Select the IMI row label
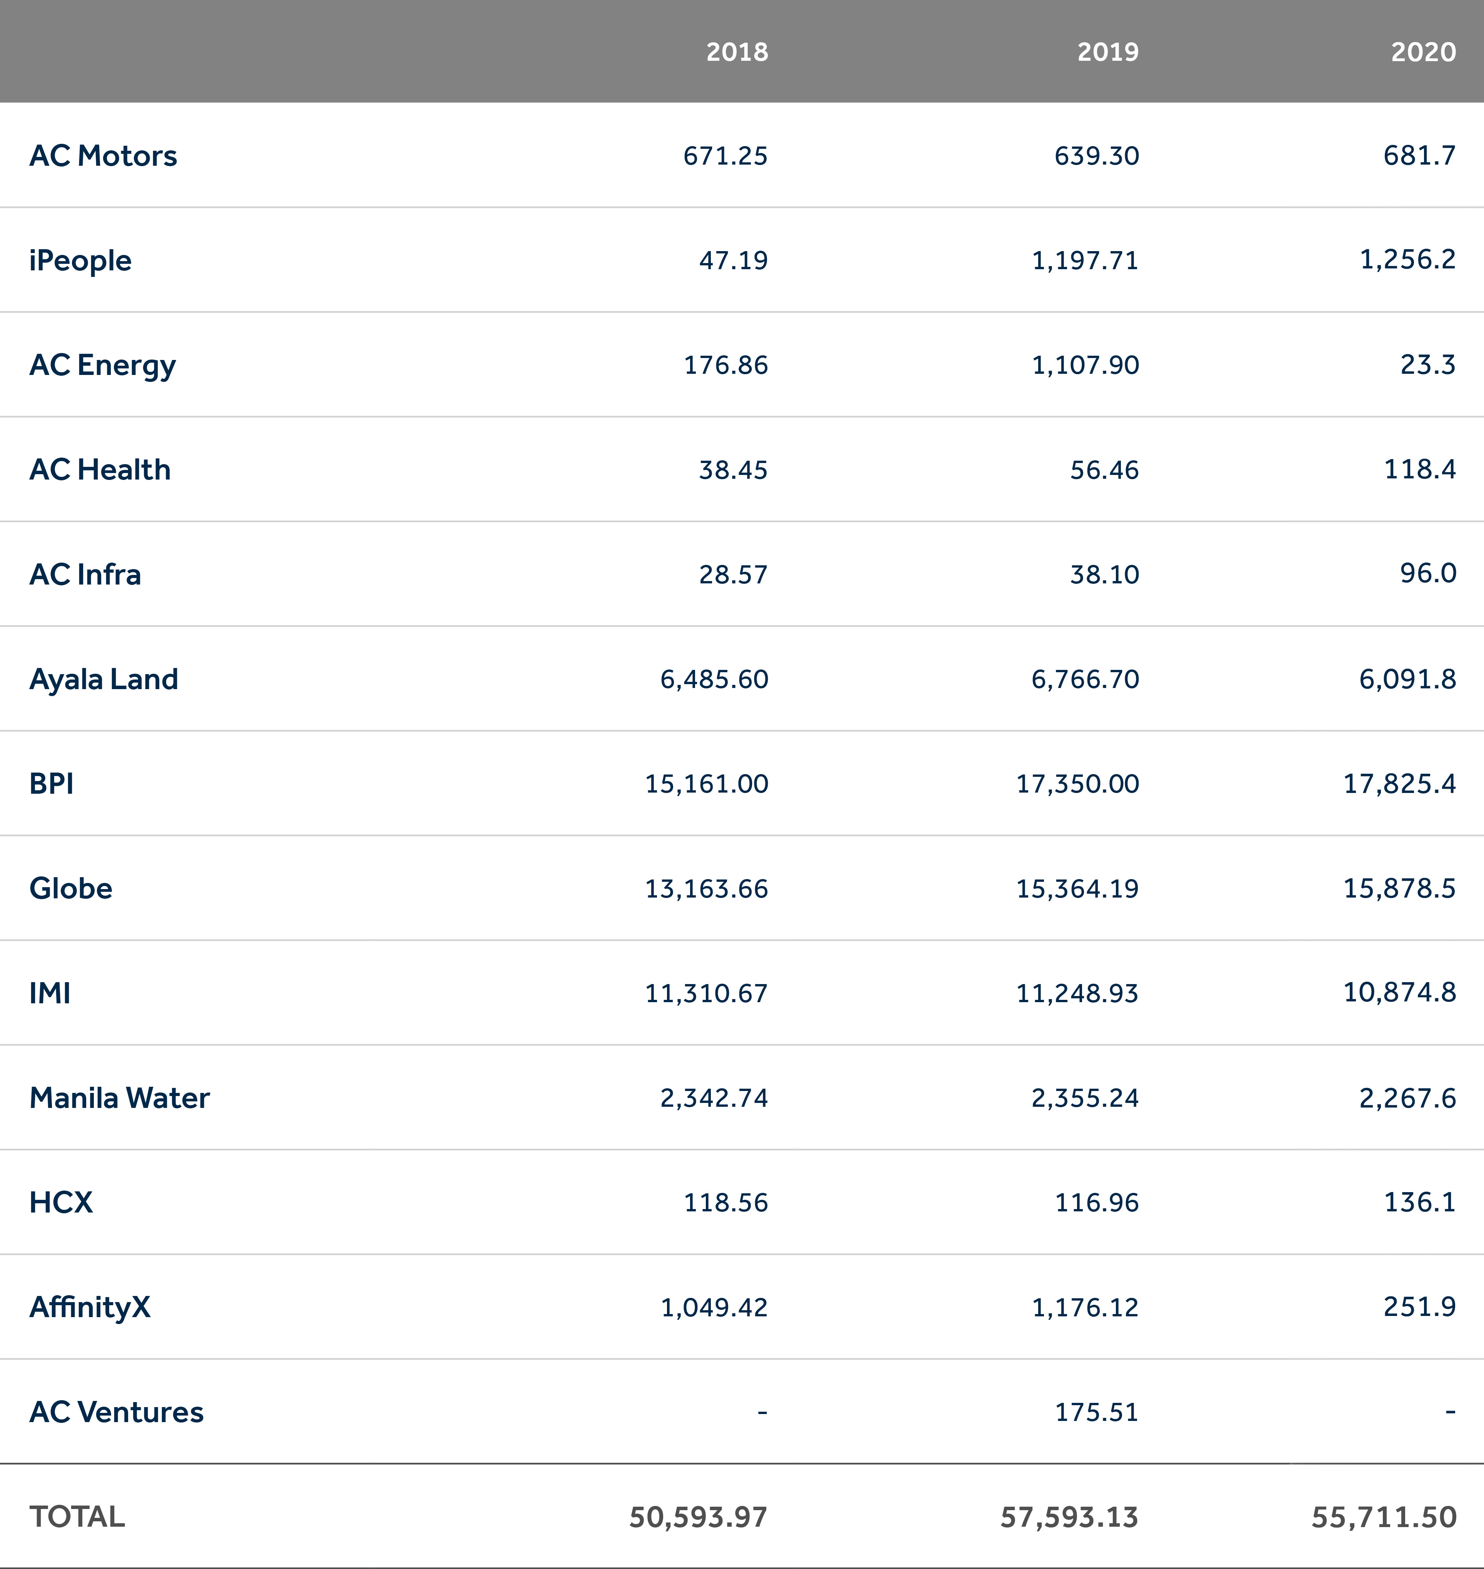This screenshot has width=1484, height=1569. pyautogui.click(x=50, y=993)
